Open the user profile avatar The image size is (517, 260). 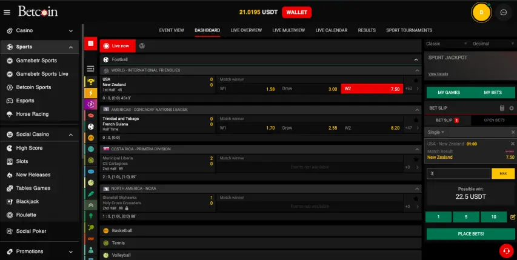(x=481, y=13)
